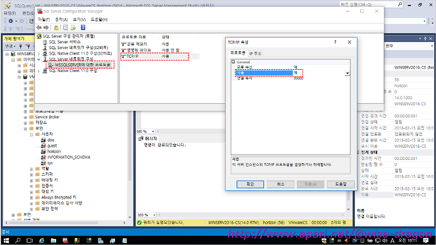Click the help question mark in TCP/IP dialog
Image resolution: width=436 pixels, height=245 pixels.
click(335, 42)
